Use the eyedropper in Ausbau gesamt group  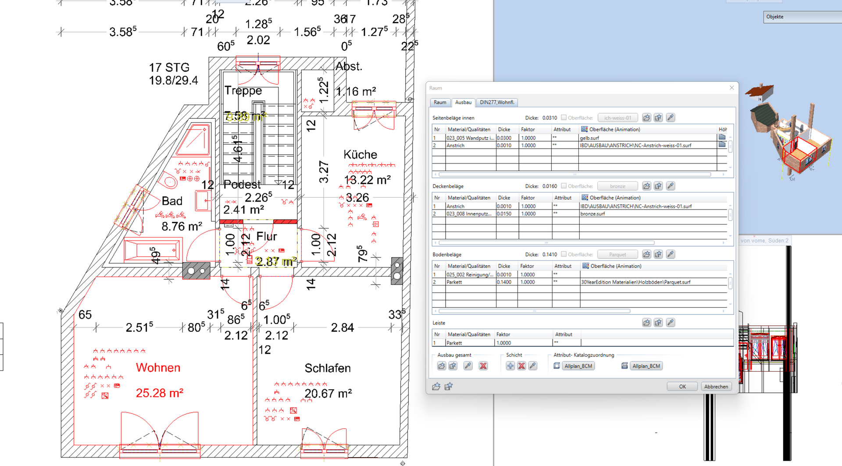tap(468, 366)
